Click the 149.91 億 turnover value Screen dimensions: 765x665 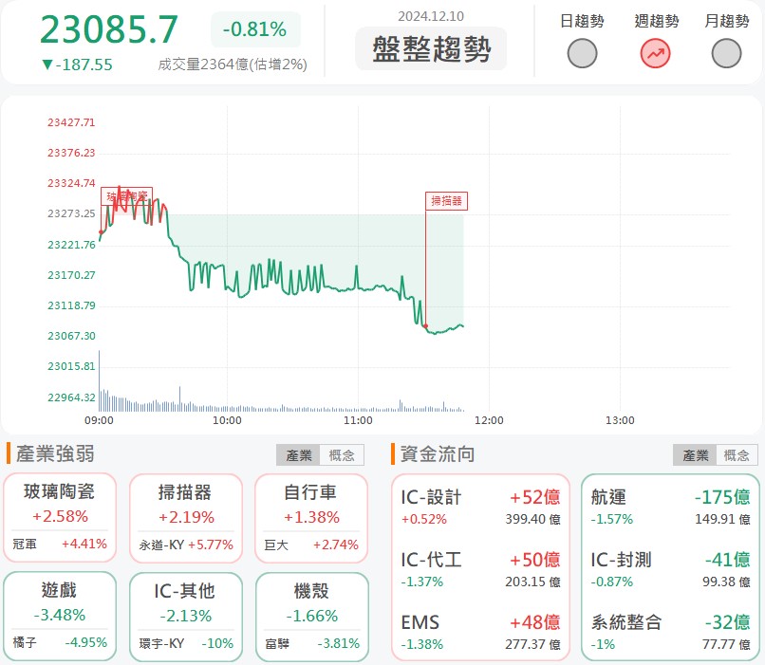tap(722, 519)
